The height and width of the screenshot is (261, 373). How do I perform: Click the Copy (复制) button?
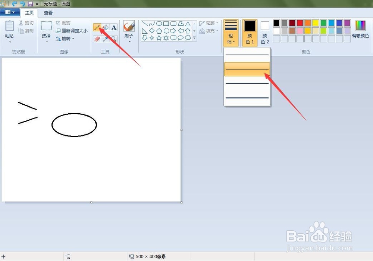click(x=26, y=31)
